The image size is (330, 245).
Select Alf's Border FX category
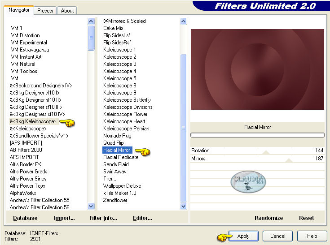(x=26, y=164)
